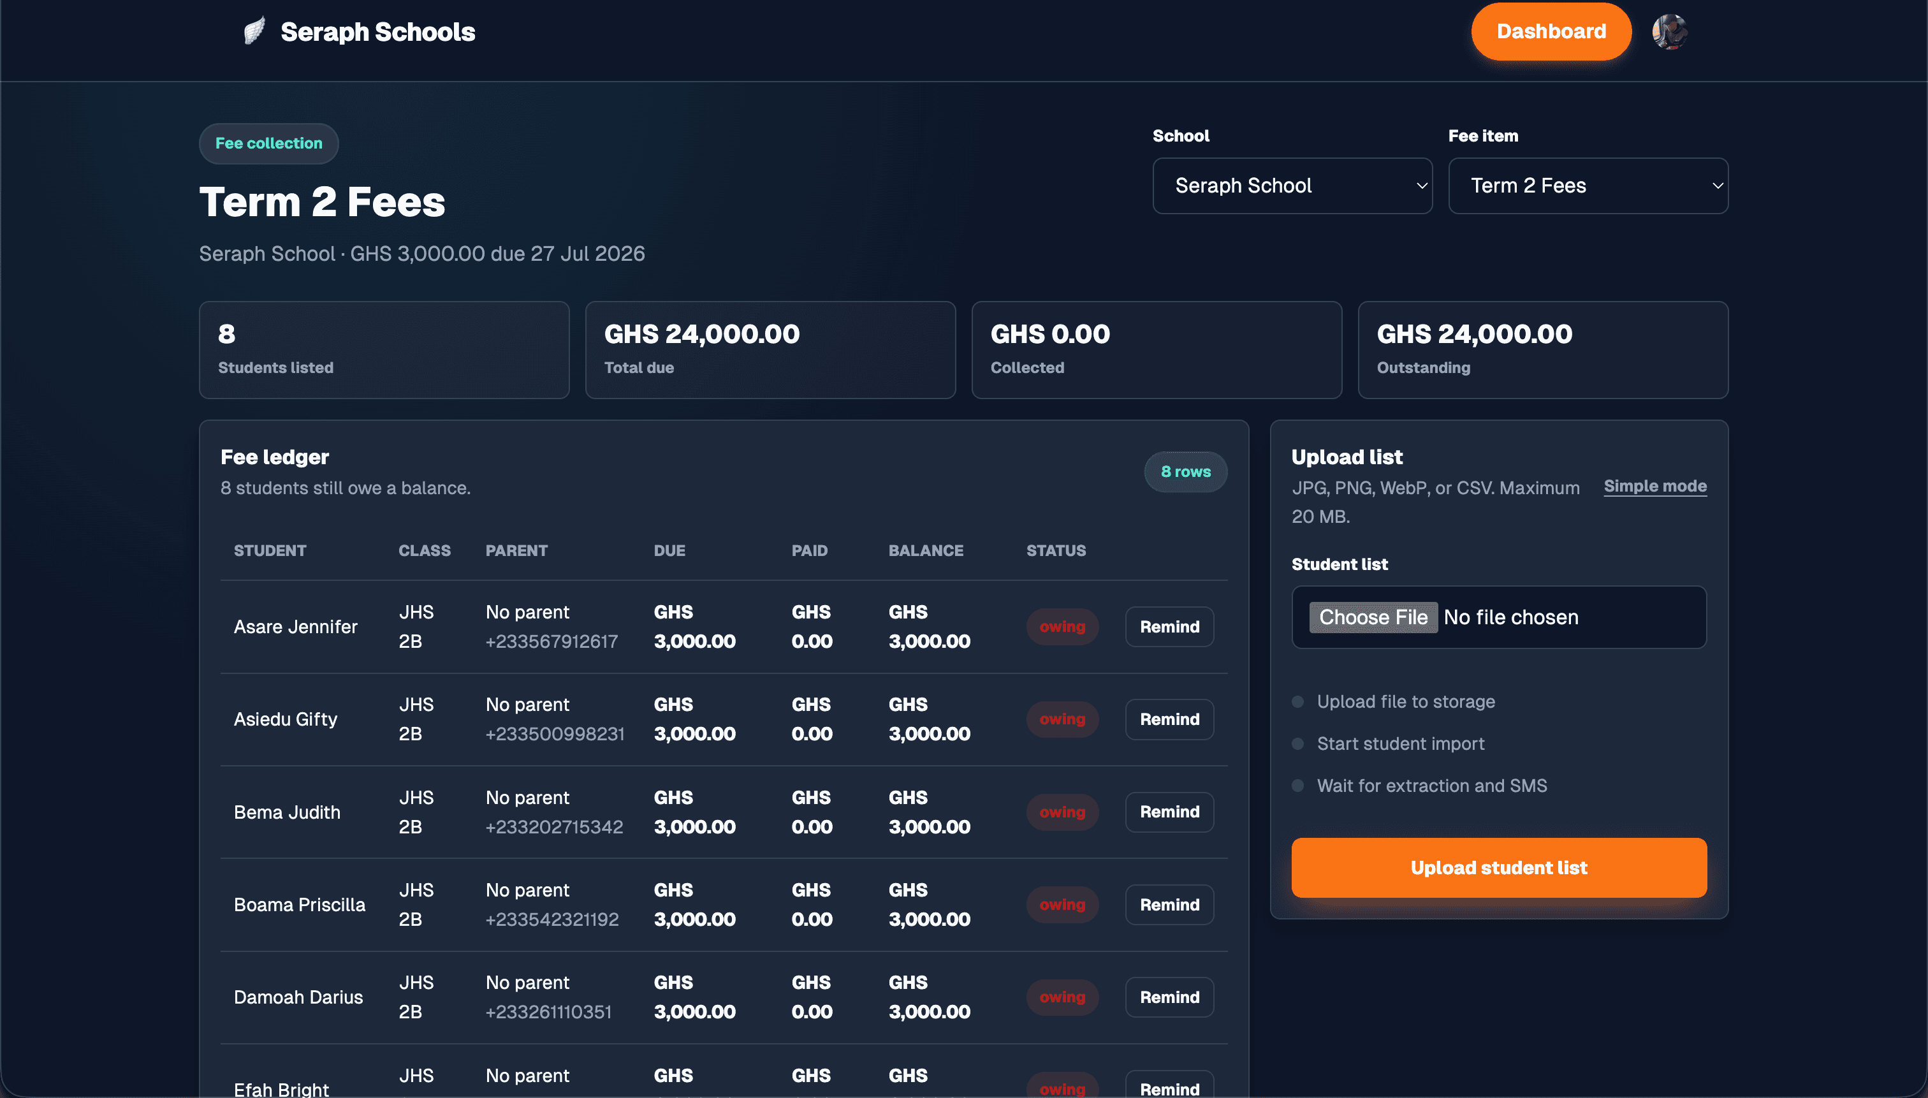
Task: Remind parent of Asiedu Gifty
Action: pyautogui.click(x=1169, y=719)
